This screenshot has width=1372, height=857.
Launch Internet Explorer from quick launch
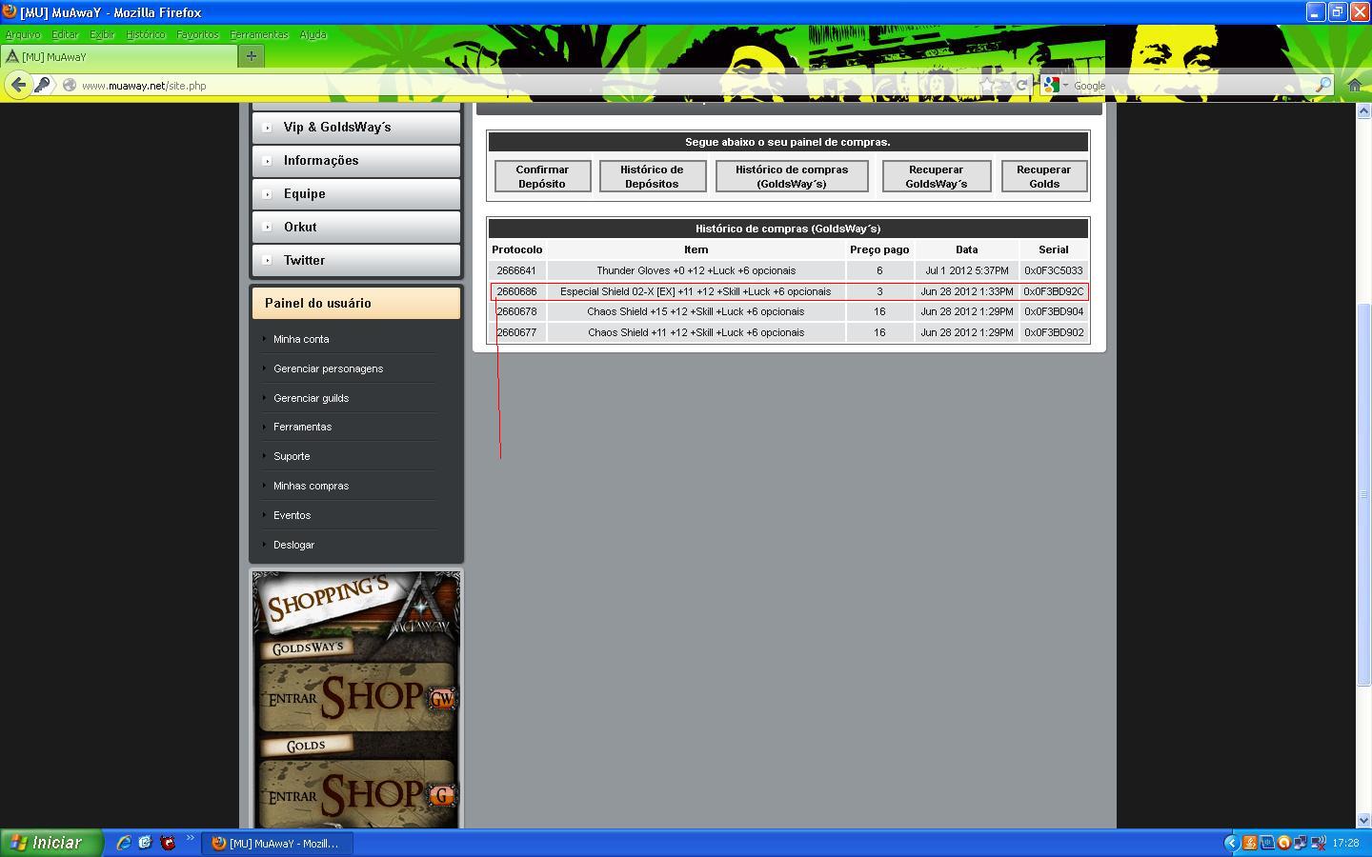(x=123, y=843)
